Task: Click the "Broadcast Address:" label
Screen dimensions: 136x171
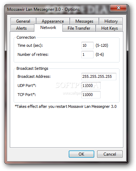Action: (x=34, y=76)
